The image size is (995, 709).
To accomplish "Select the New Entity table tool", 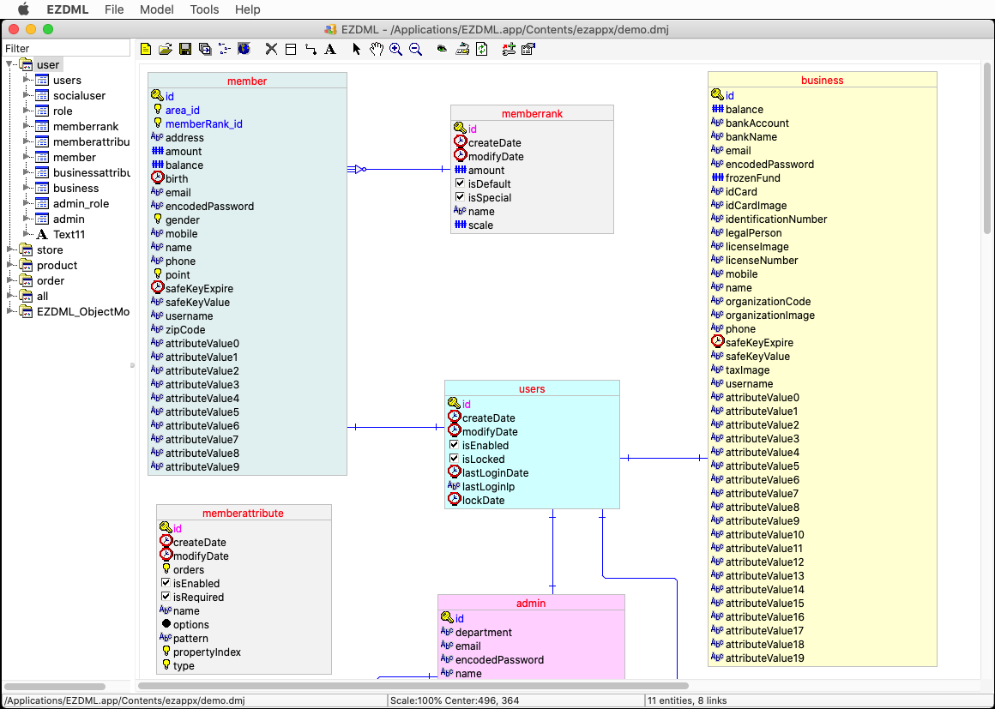I will pos(292,49).
